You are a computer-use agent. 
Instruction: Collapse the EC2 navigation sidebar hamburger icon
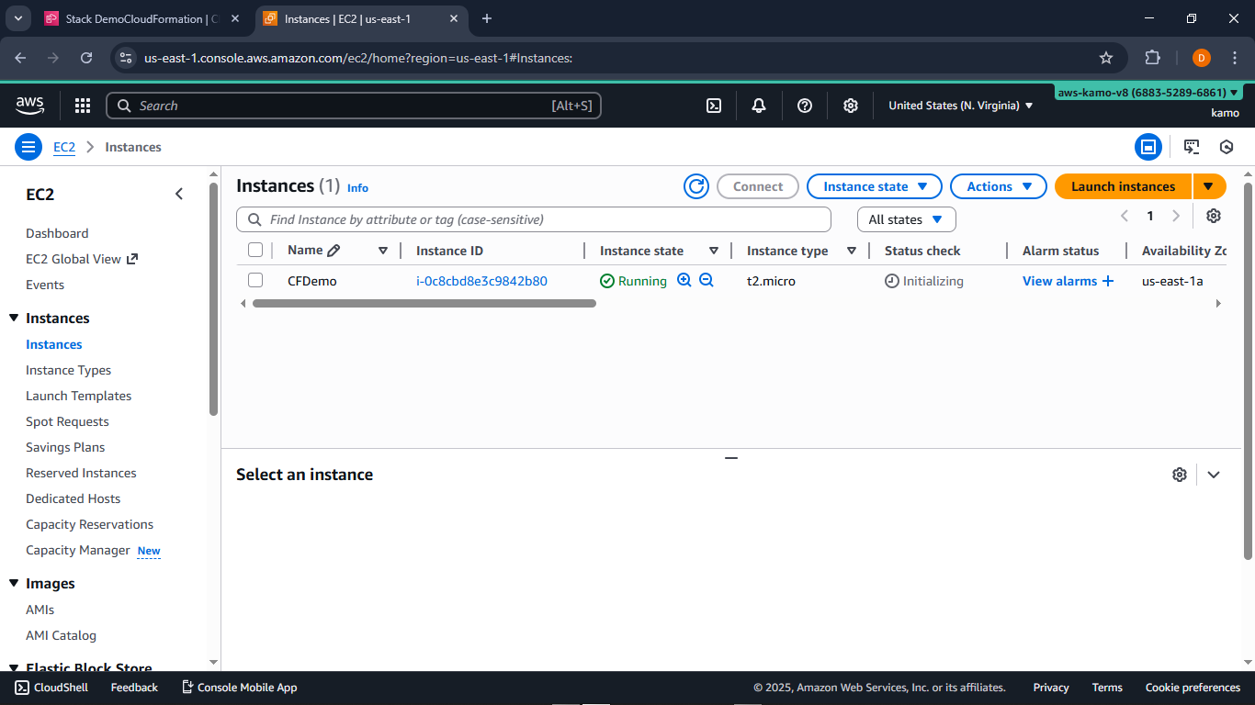coord(28,147)
